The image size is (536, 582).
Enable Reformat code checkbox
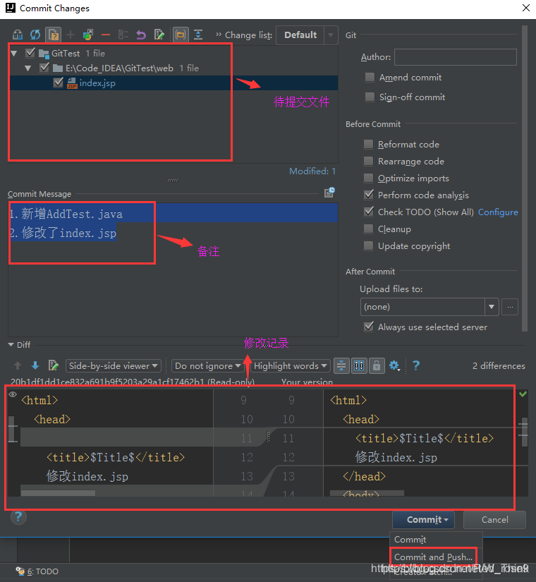tap(368, 144)
